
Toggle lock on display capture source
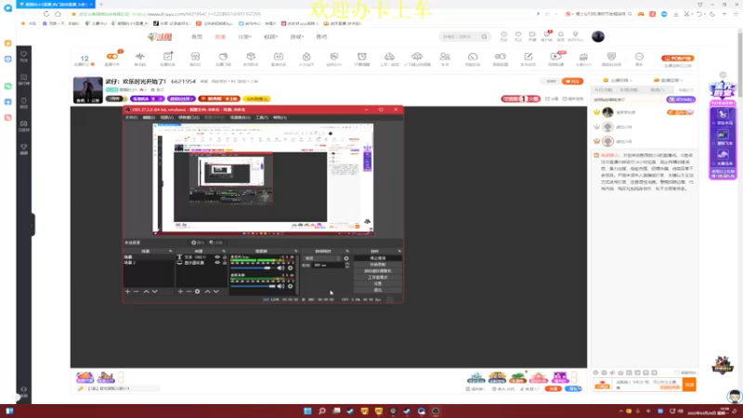[225, 263]
